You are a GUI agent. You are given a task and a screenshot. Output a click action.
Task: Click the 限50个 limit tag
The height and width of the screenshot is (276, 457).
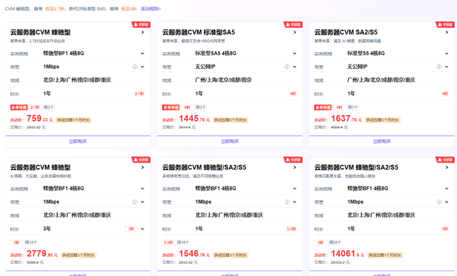[336, 242]
